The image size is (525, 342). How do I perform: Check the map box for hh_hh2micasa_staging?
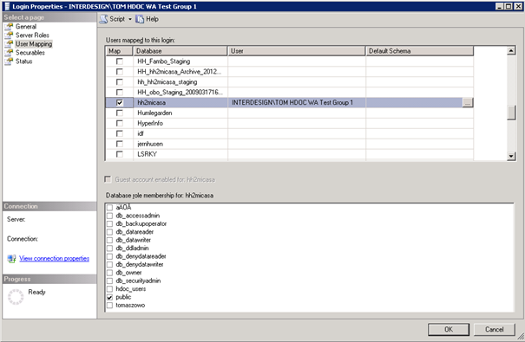[119, 82]
